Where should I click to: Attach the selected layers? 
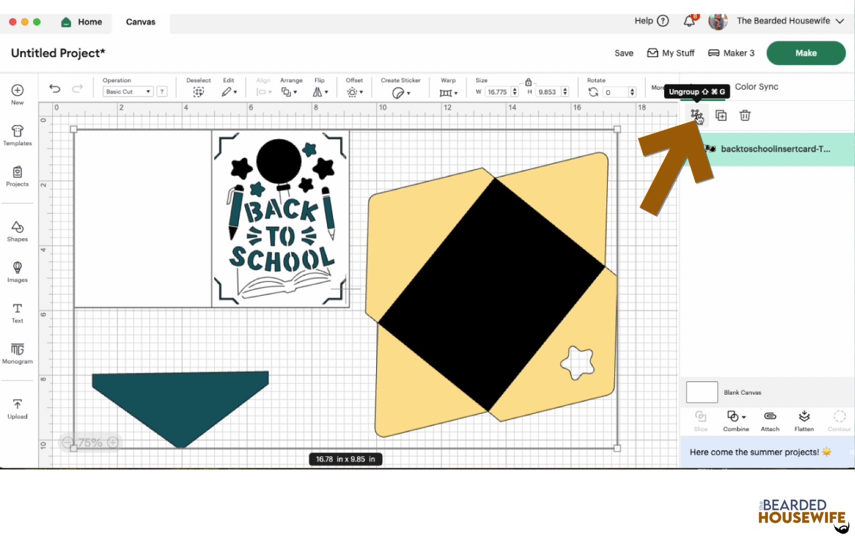(770, 420)
